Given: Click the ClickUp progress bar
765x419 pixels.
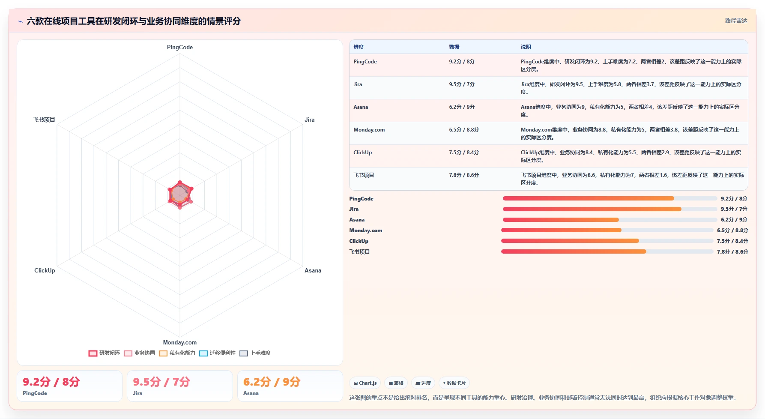Looking at the screenshot, I should (607, 241).
